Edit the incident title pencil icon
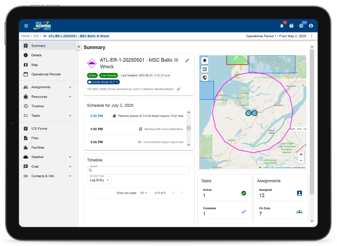 click(187, 60)
